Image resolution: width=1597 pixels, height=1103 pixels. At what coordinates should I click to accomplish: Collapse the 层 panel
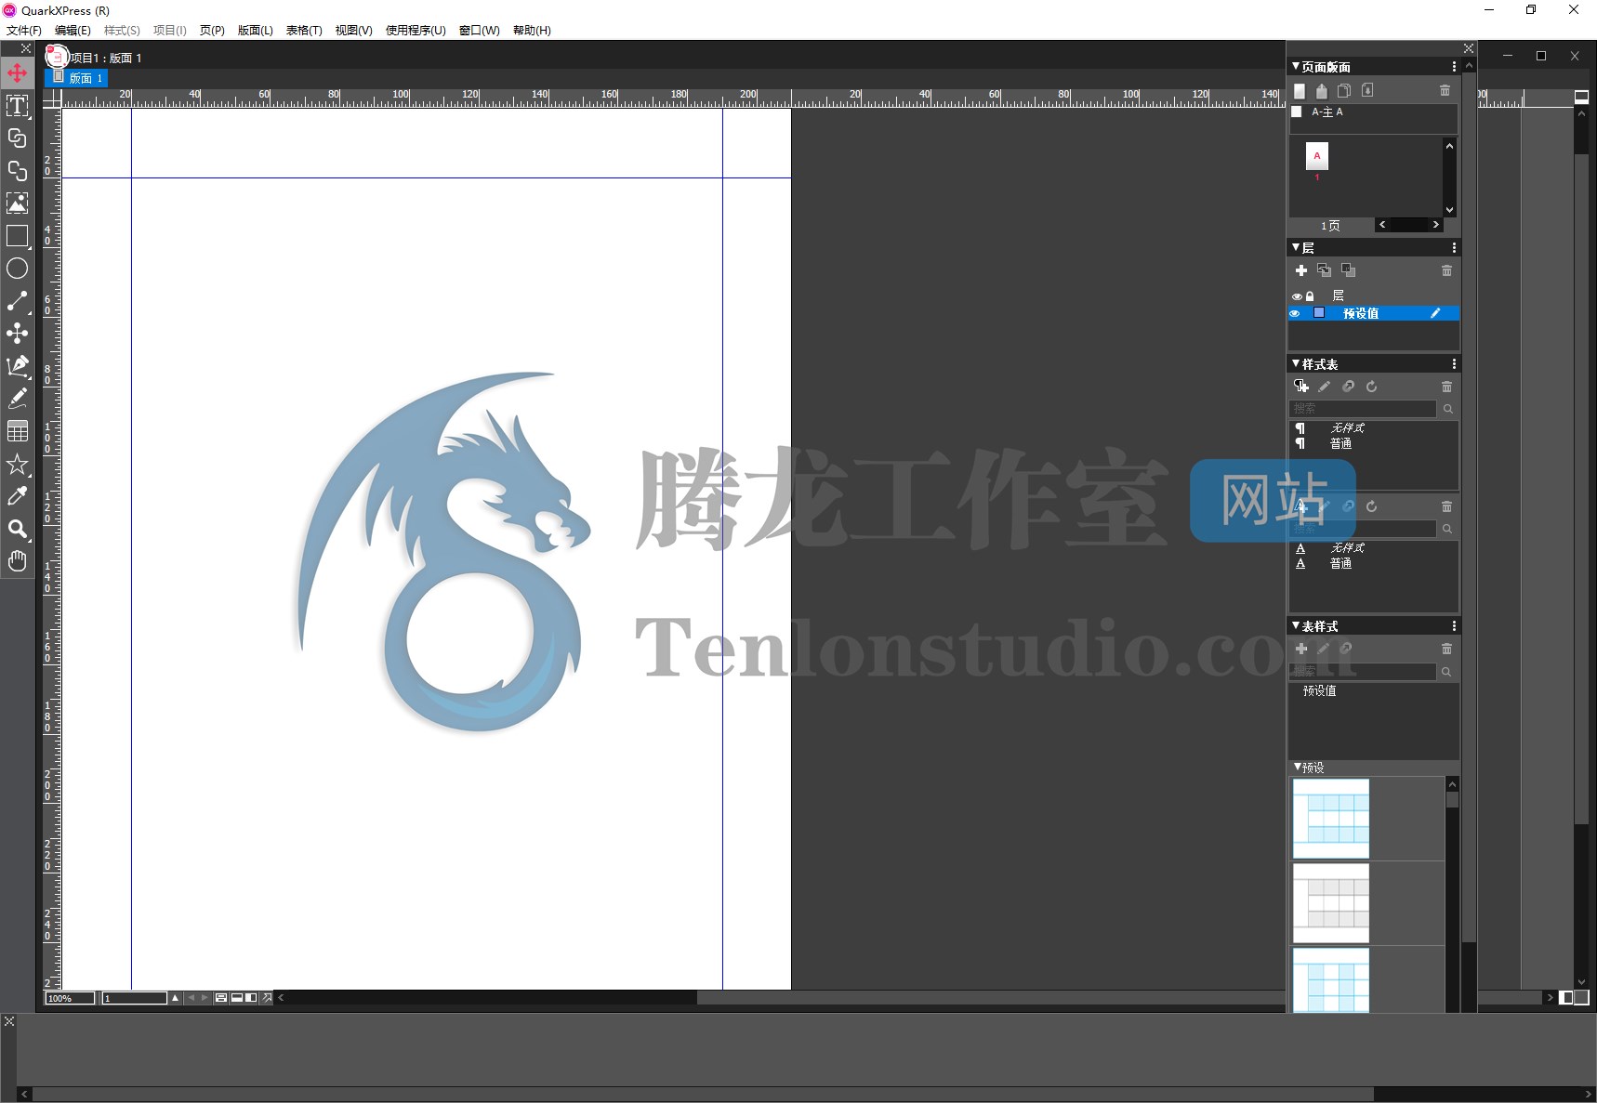(x=1296, y=247)
